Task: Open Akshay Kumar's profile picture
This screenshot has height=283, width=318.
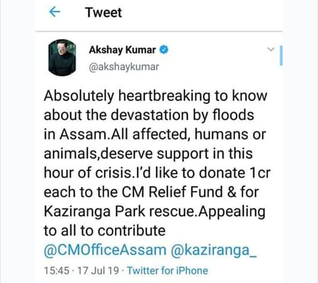Action: click(x=62, y=57)
